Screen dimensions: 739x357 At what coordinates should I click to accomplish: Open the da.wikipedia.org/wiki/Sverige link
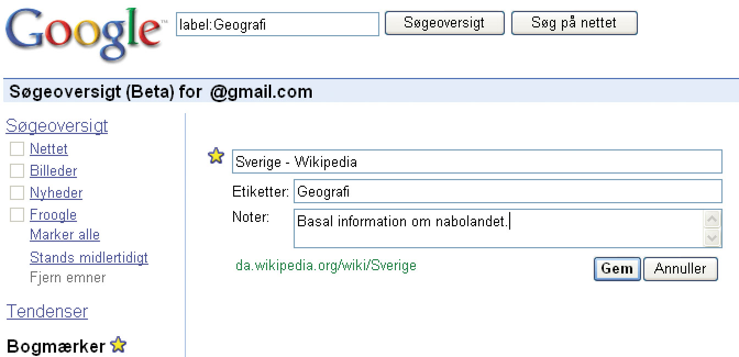(x=326, y=265)
